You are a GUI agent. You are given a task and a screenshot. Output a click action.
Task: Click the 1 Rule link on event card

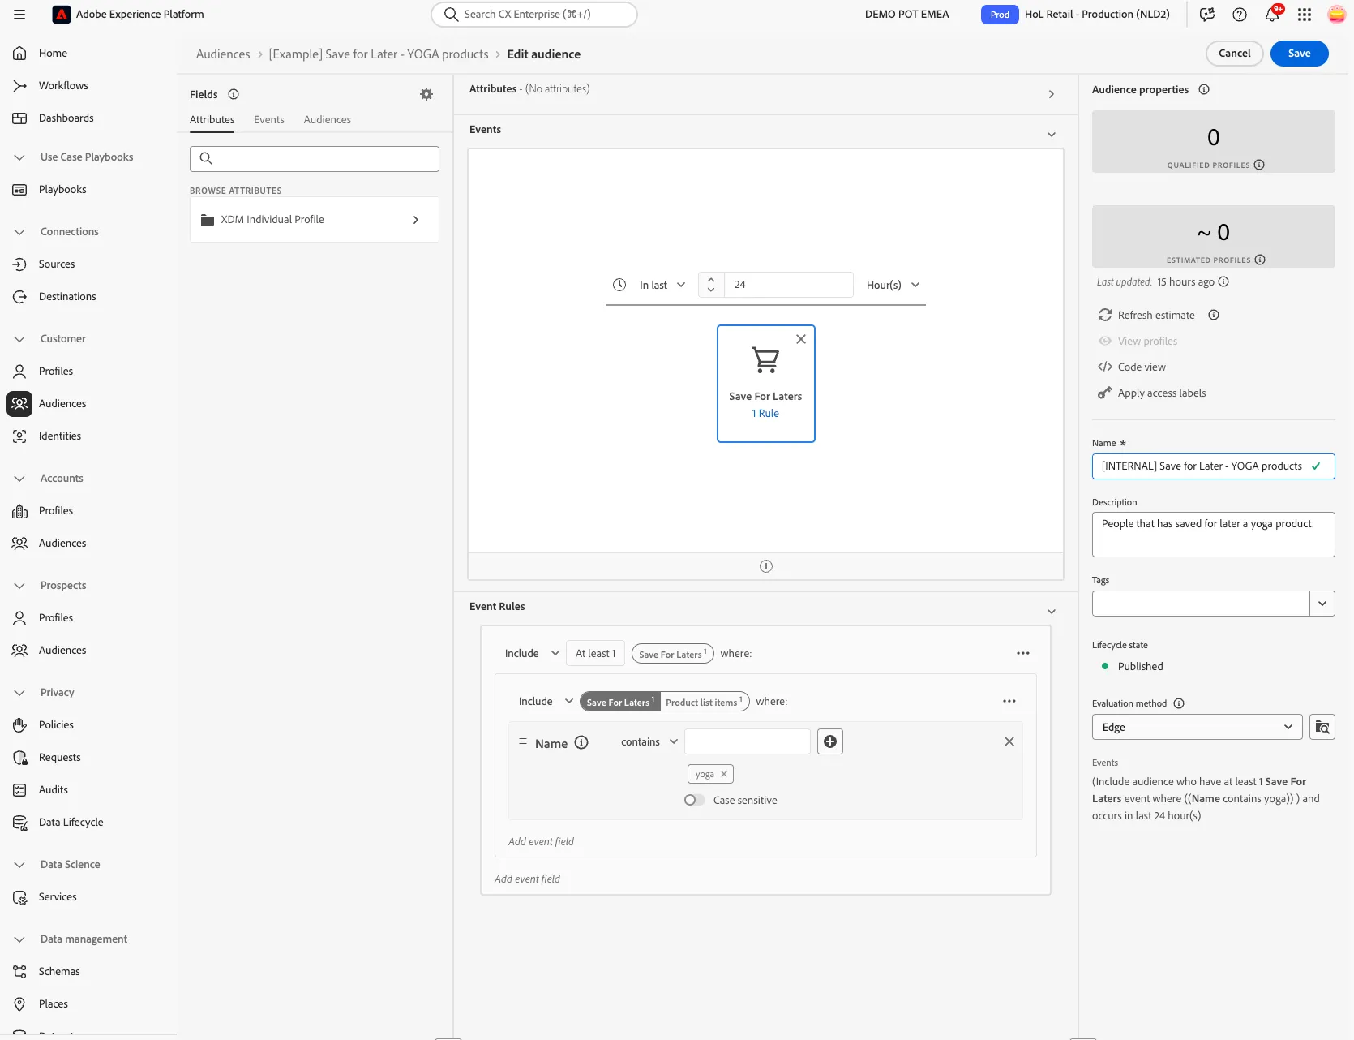click(765, 413)
